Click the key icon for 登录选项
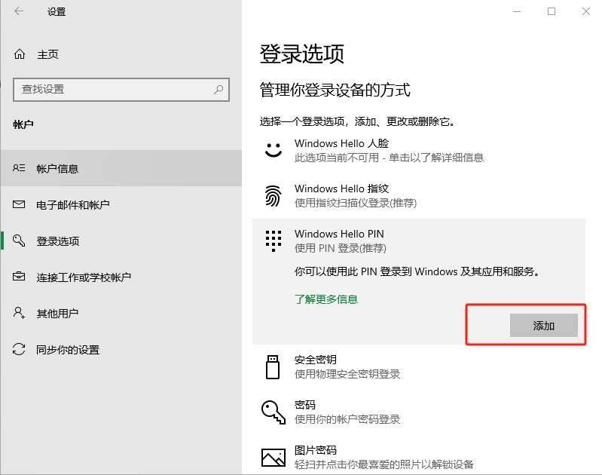Viewport: 602px width, 475px height. click(19, 241)
